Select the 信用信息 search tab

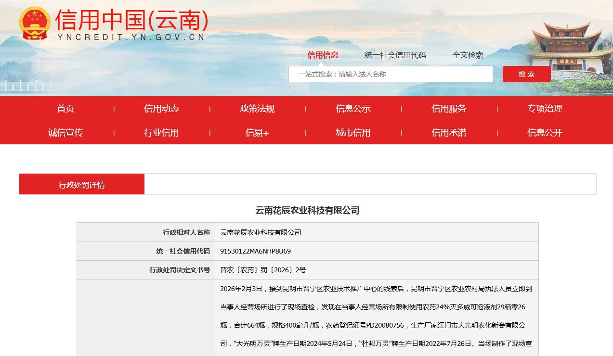(x=323, y=55)
